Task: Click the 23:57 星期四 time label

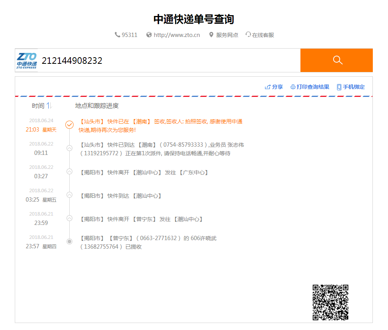Action: click(41, 246)
